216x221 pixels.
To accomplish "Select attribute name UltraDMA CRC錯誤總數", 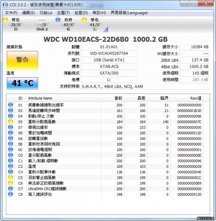I will point(47,189).
